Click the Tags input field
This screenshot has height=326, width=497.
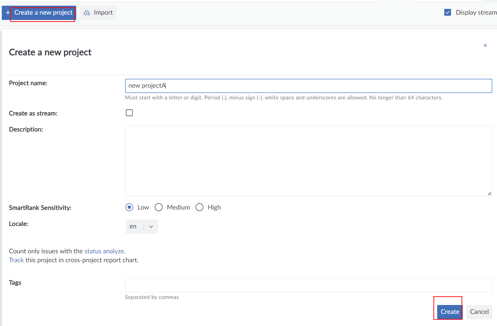coord(308,285)
